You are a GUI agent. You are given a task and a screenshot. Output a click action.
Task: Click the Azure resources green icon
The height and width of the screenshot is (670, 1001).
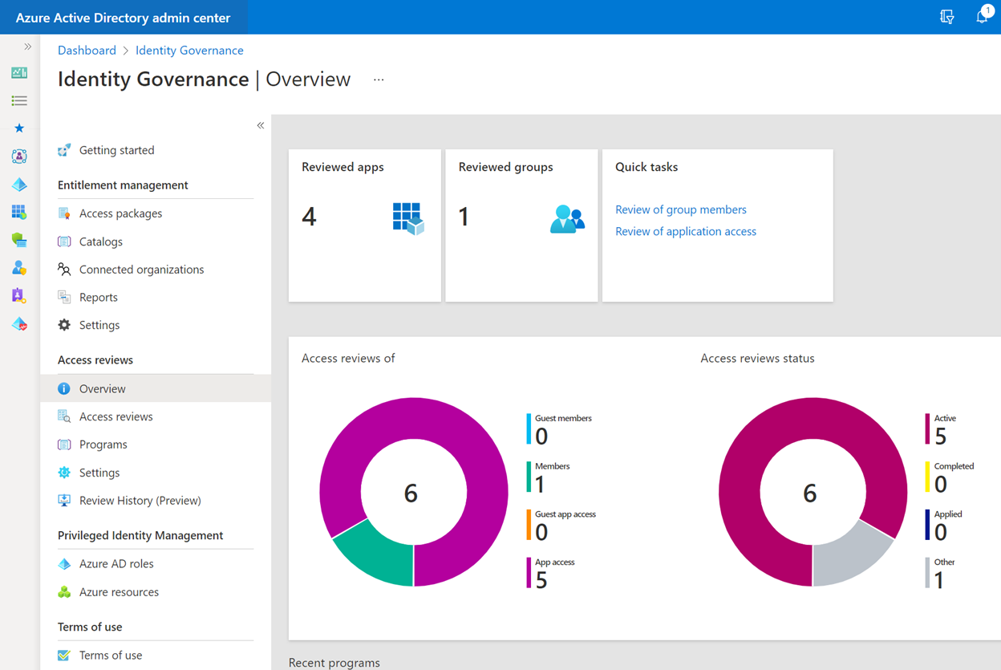click(x=64, y=592)
